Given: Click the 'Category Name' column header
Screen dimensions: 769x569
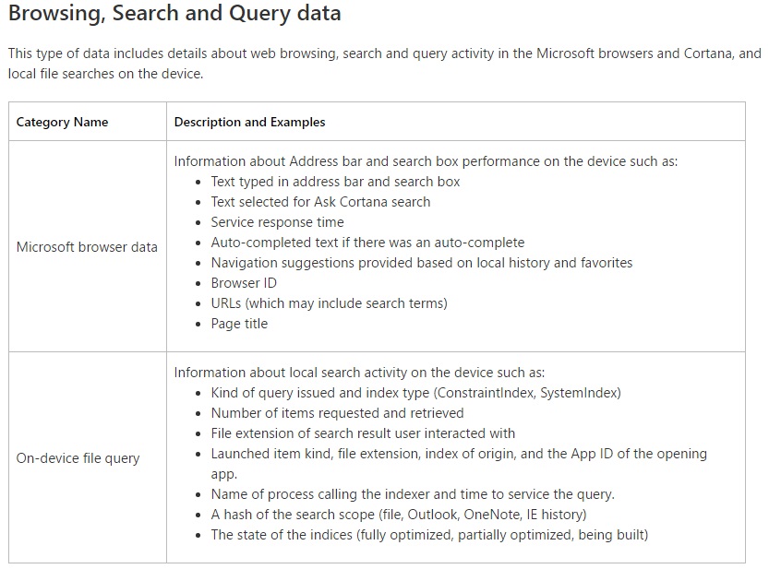Looking at the screenshot, I should 62,122.
